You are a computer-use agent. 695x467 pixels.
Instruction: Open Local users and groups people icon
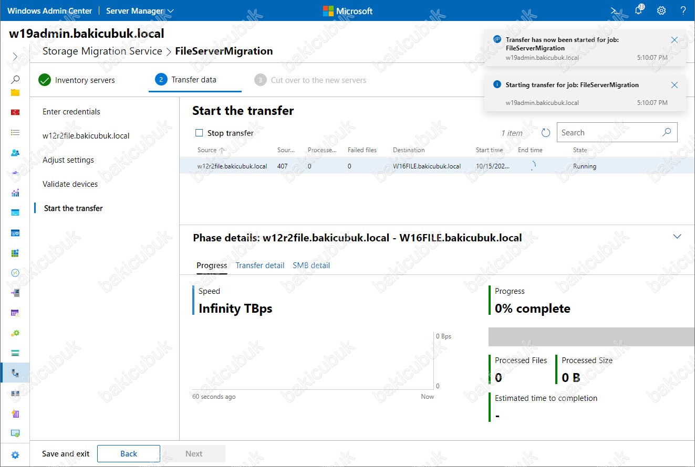(15, 153)
